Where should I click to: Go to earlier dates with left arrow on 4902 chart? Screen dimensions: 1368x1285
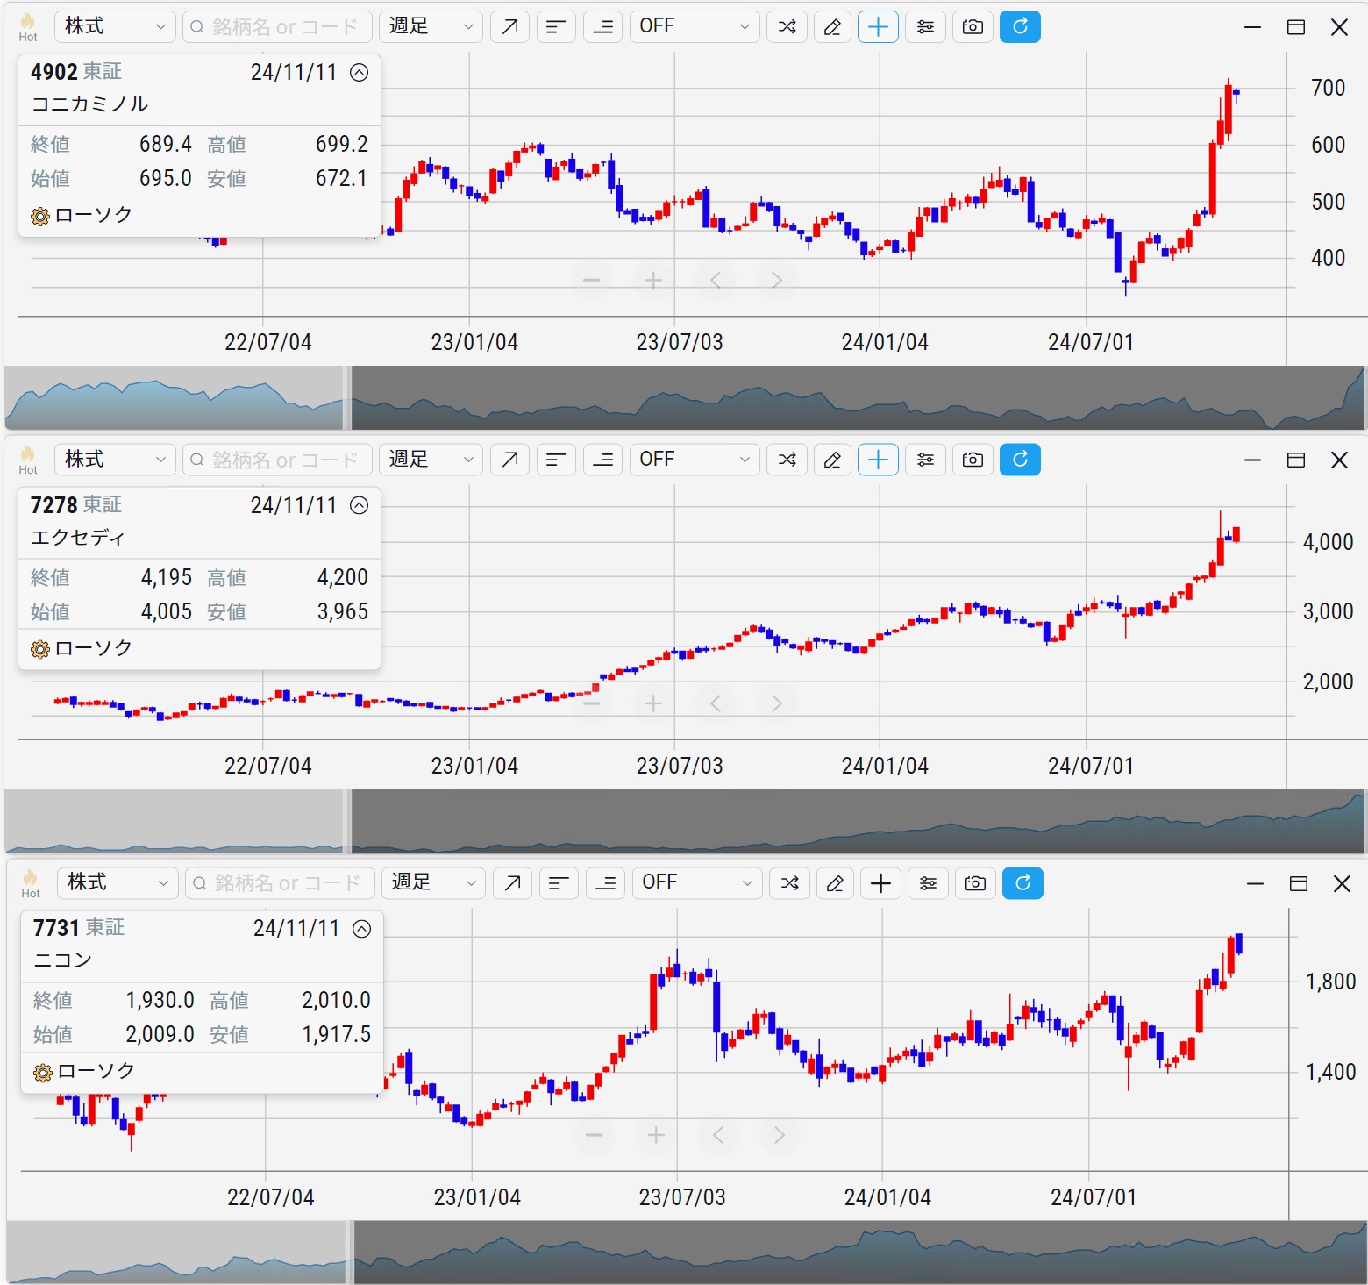(x=716, y=280)
